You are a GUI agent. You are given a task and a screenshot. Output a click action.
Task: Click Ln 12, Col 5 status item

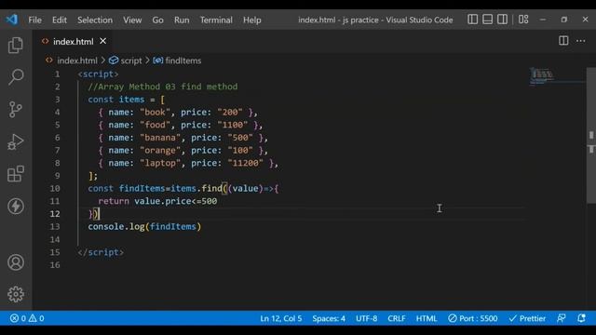coord(281,318)
